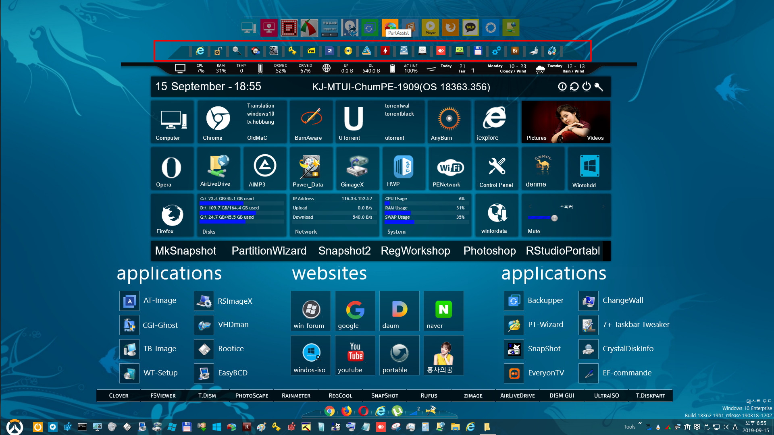This screenshot has width=774, height=435.
Task: Open PENetwork WiFi tile
Action: tap(450, 168)
